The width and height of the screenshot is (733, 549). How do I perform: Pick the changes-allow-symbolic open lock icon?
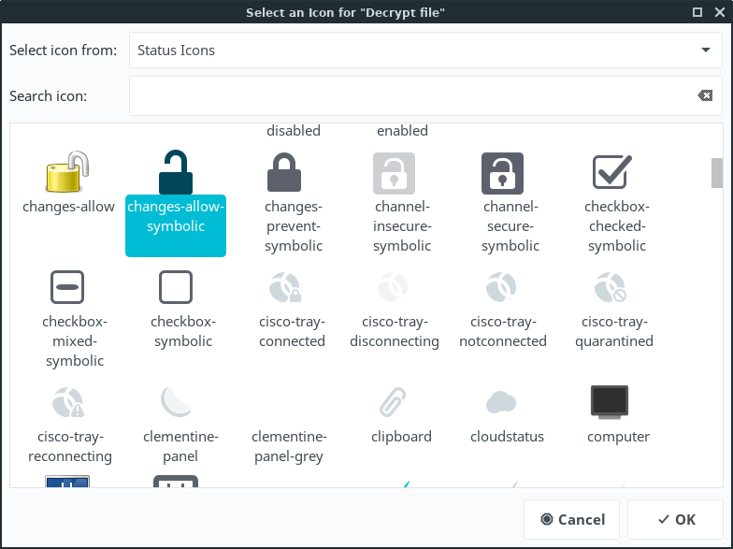pyautogui.click(x=176, y=174)
